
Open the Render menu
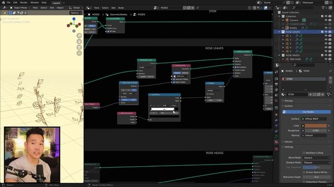click(x=23, y=3)
